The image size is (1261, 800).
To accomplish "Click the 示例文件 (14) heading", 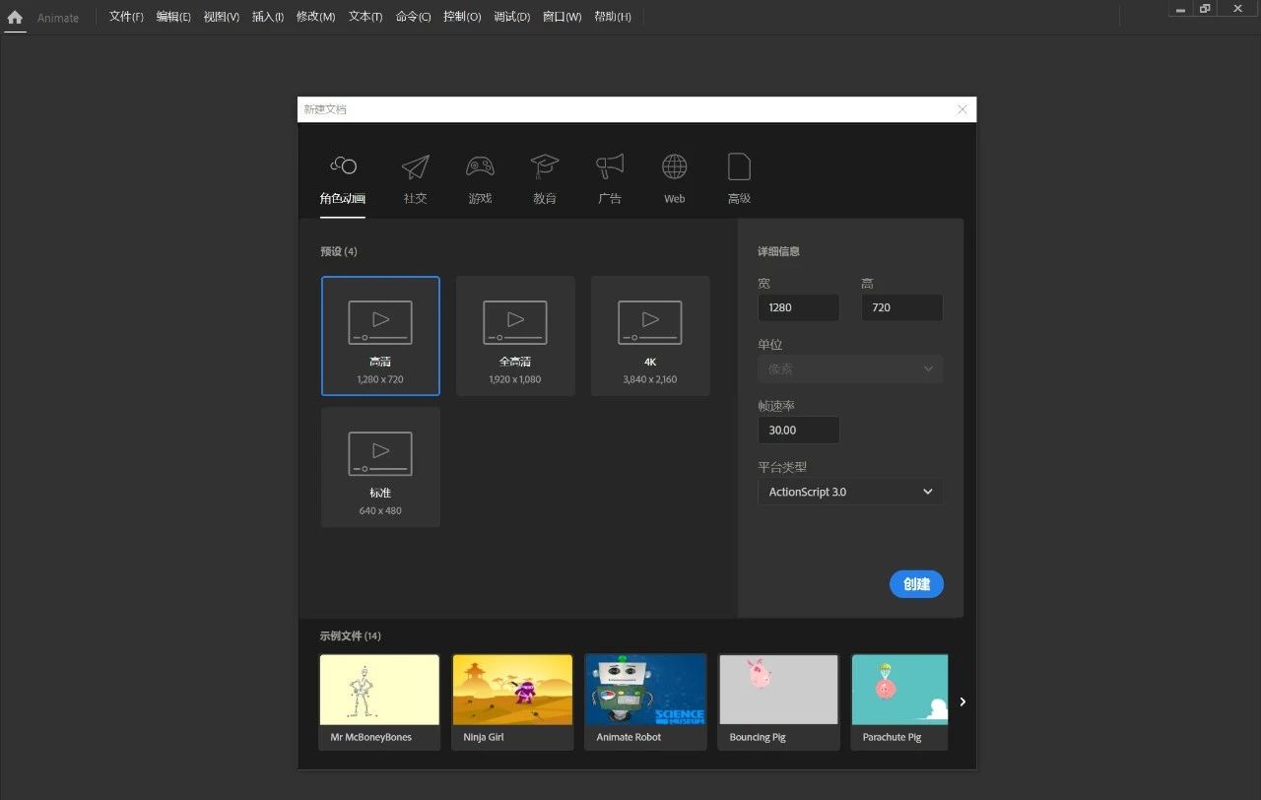I will point(350,636).
